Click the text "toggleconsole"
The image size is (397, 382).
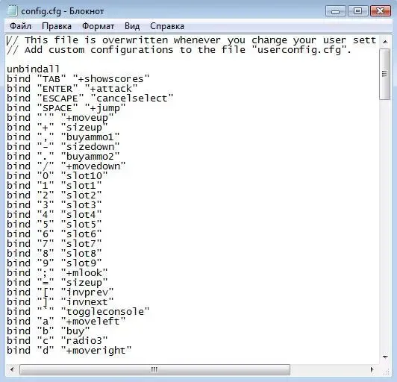tap(105, 312)
